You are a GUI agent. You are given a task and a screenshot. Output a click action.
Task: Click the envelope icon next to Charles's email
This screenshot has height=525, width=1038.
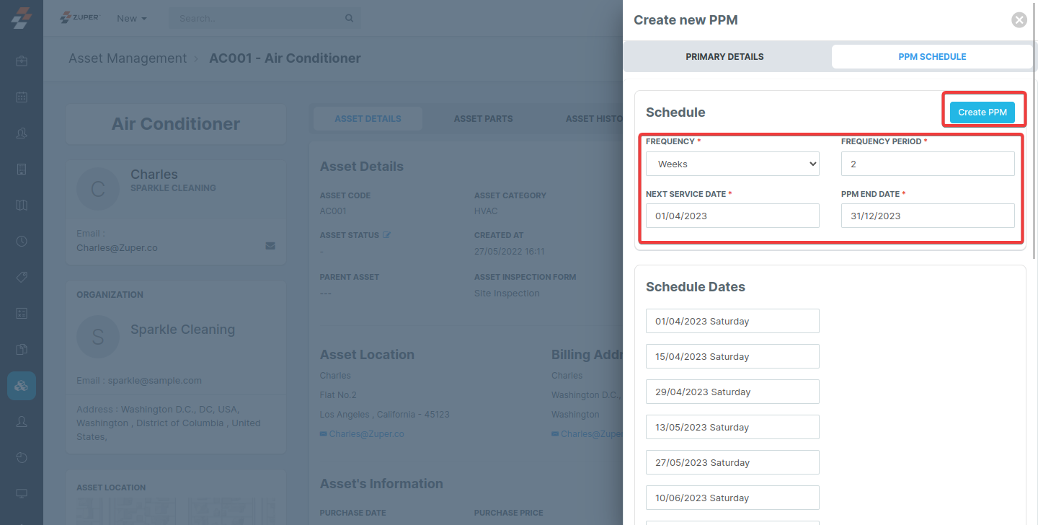(270, 245)
